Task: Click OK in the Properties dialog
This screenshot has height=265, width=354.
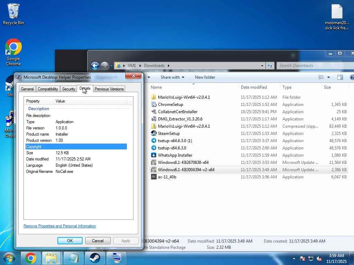Action: 70,241
